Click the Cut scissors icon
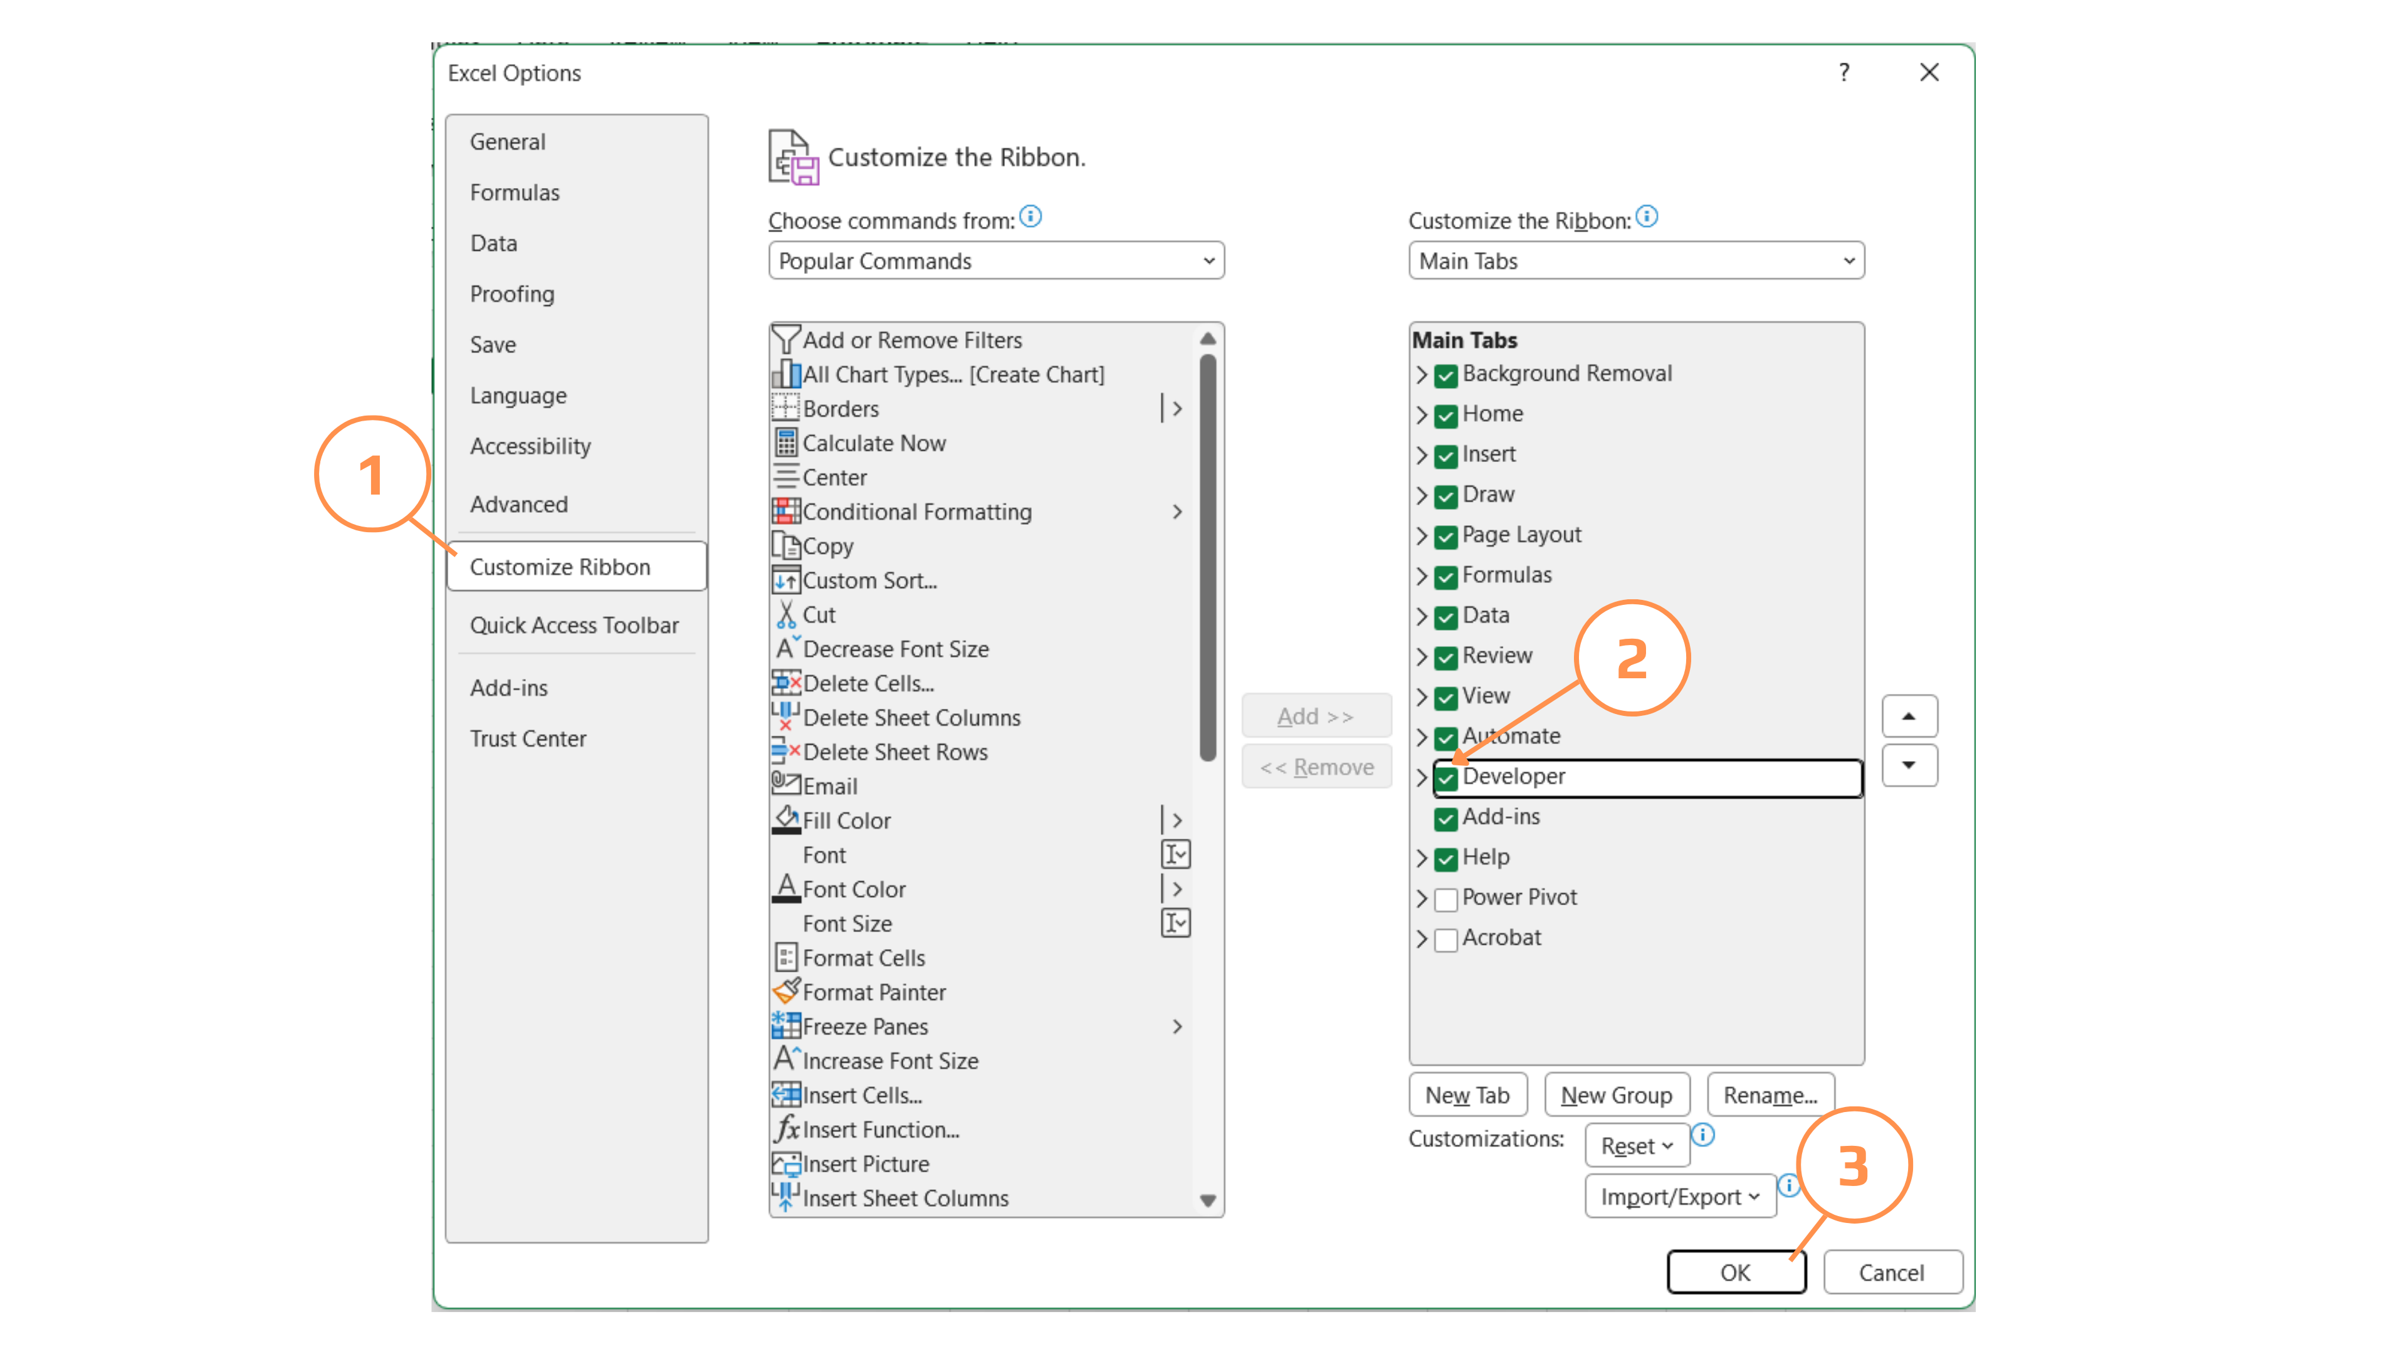The height and width of the screenshot is (1354, 2407). [x=785, y=614]
